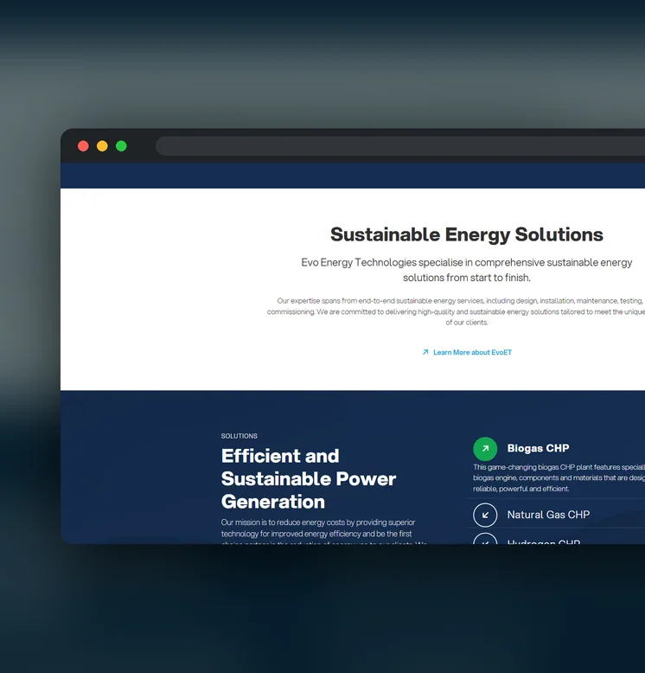This screenshot has height=673, width=645.
Task: Click the This game-changing biogas CHP description
Action: (x=559, y=478)
